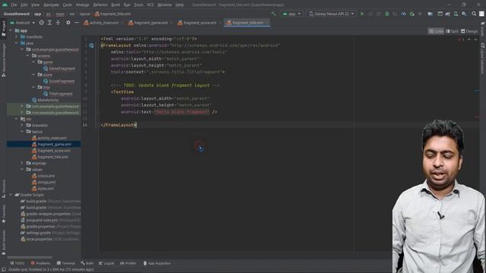This screenshot has height=273, width=486.
Task: Click the Make Project hammer icon
Action: [x=273, y=14]
